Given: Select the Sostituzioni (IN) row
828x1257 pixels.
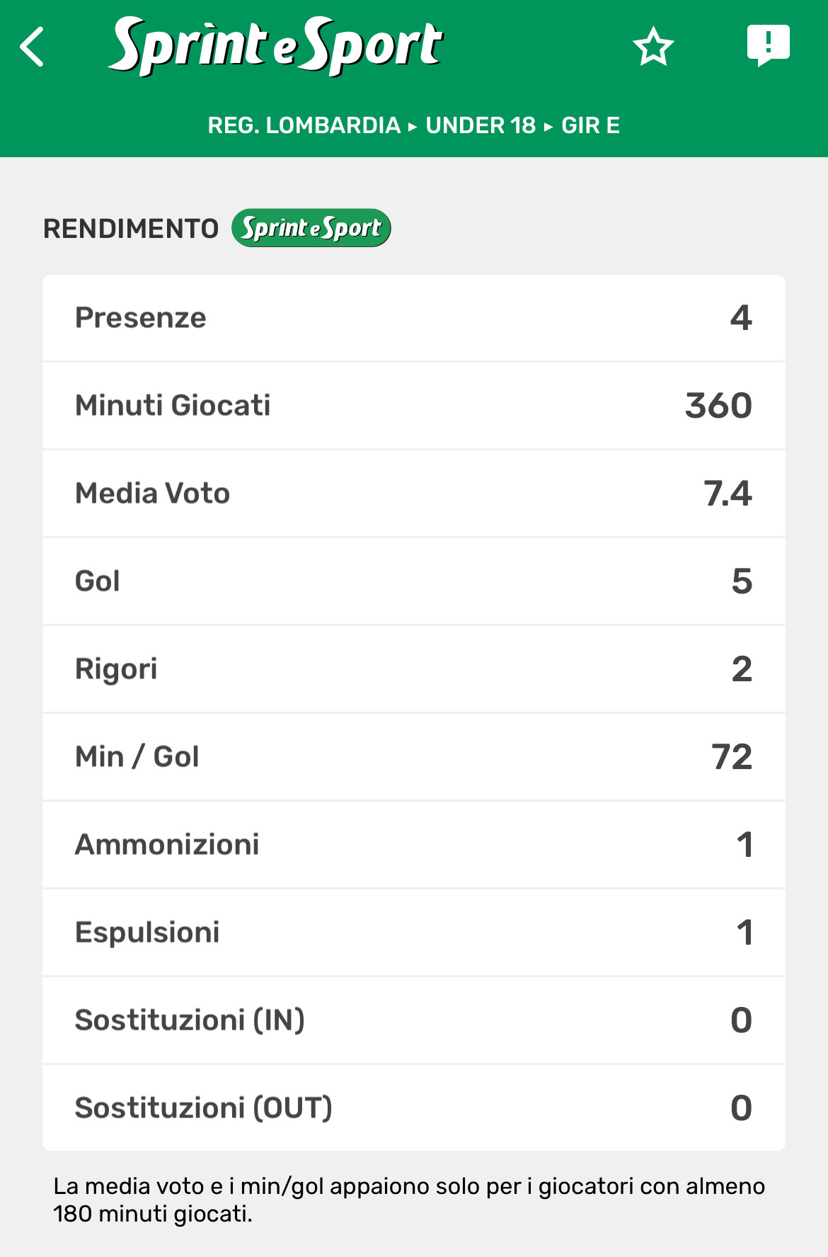Looking at the screenshot, I should (x=414, y=1020).
